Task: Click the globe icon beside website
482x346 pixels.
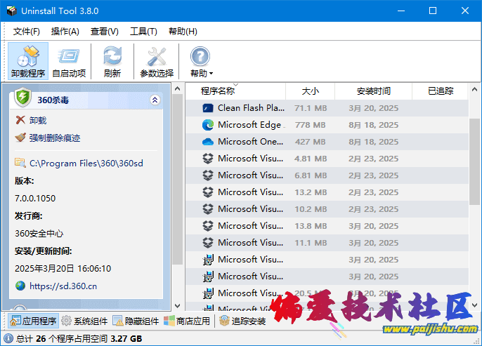Action: [x=20, y=286]
